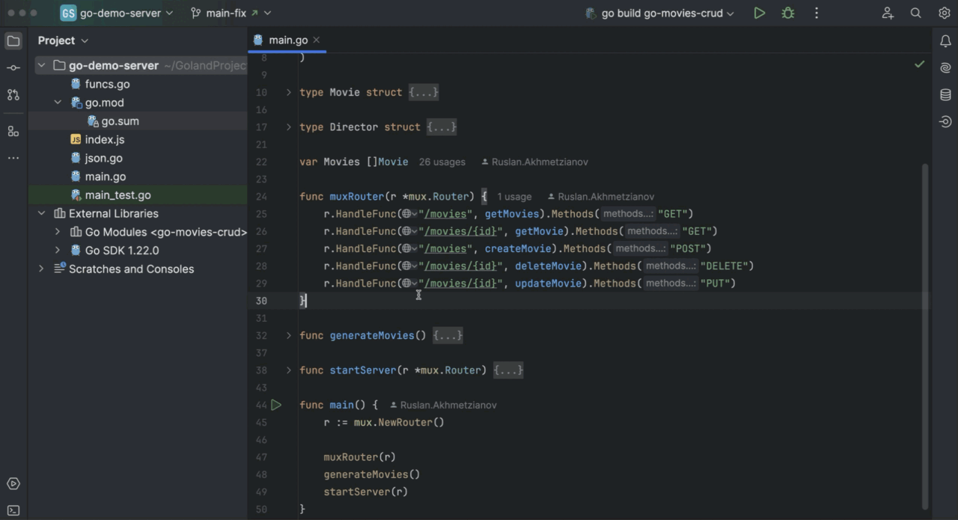Open the main-fix branch dropdown
This screenshot has height=520, width=958.
coord(231,13)
